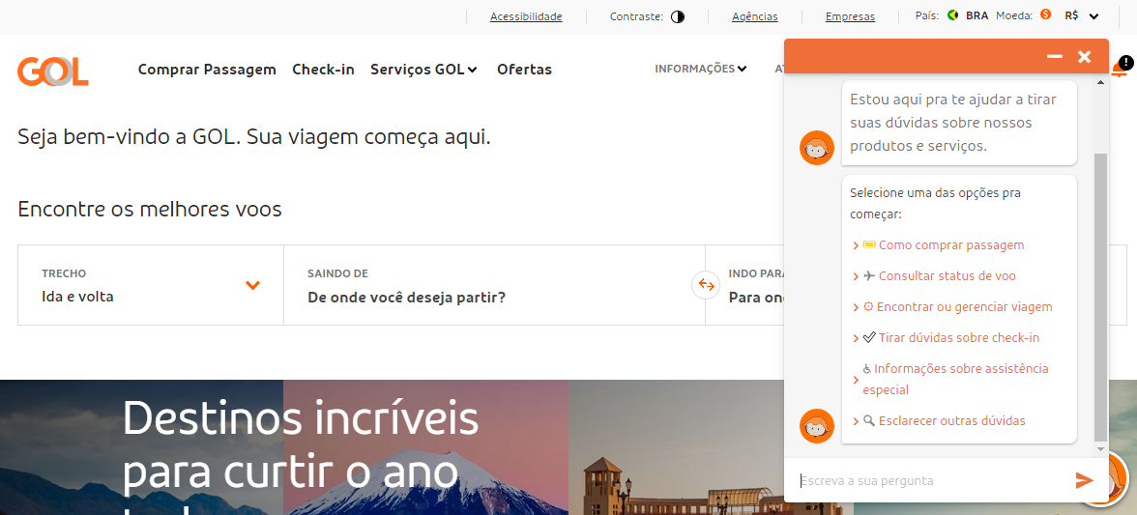
Task: Click the chatbot avatar beside the options
Action: click(x=816, y=426)
